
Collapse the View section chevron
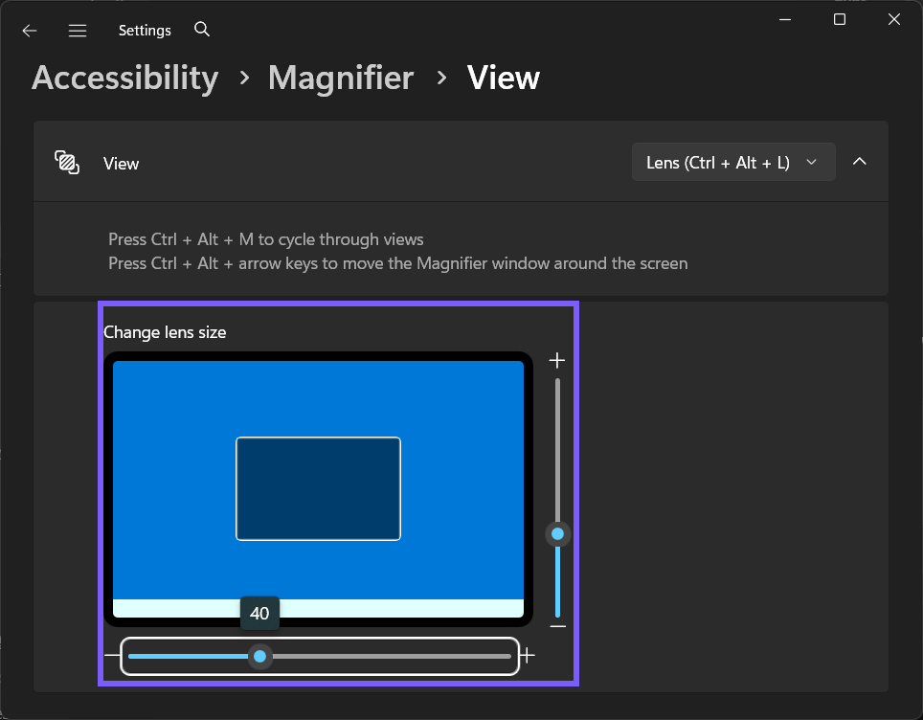coord(860,161)
